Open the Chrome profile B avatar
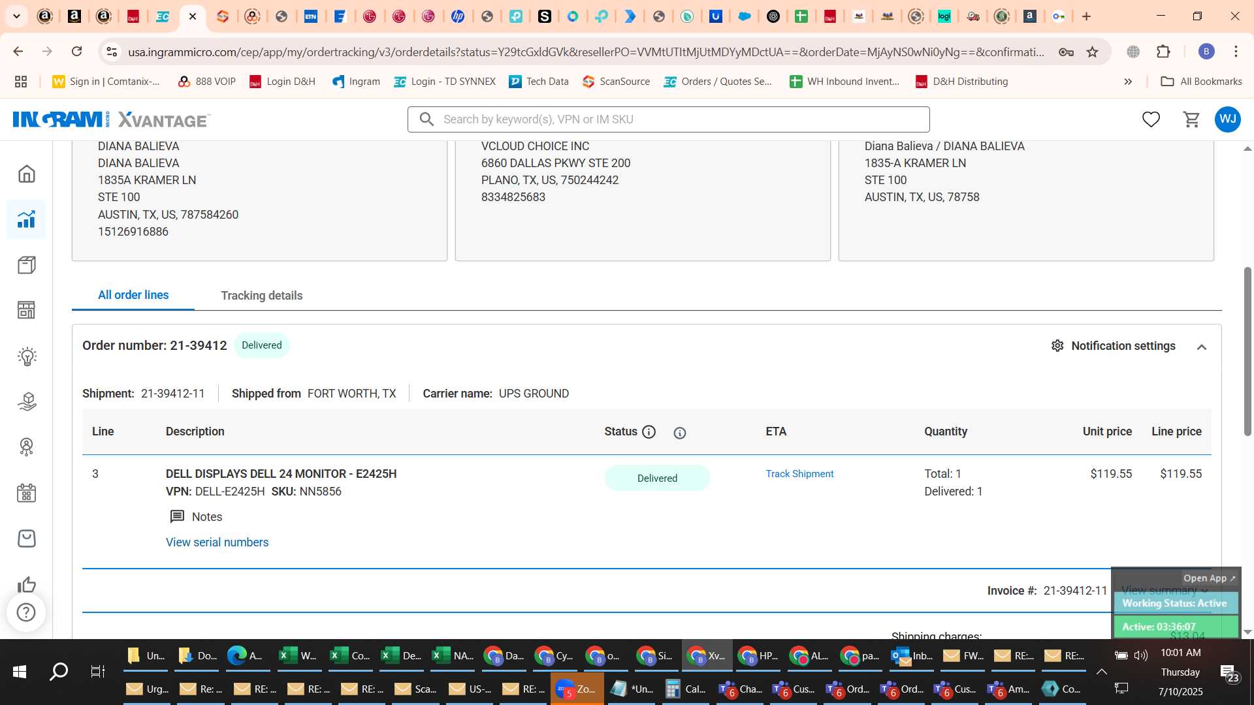This screenshot has height=705, width=1254. (1206, 52)
